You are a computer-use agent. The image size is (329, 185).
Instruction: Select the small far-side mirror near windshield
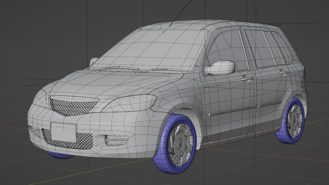click(x=93, y=61)
